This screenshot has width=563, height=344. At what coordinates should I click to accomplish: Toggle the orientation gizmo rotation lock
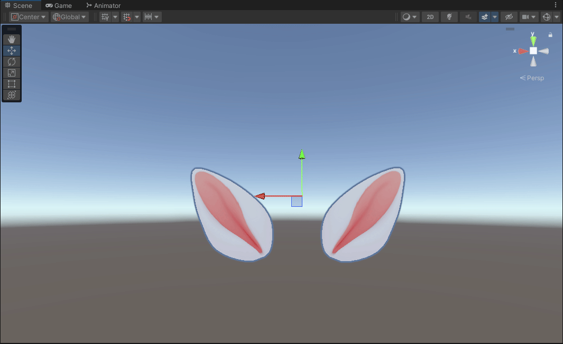(550, 35)
